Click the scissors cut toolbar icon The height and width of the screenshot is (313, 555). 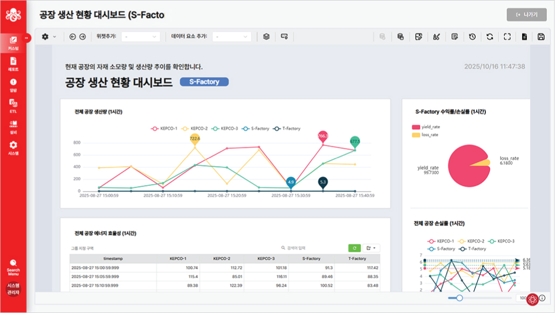(436, 37)
